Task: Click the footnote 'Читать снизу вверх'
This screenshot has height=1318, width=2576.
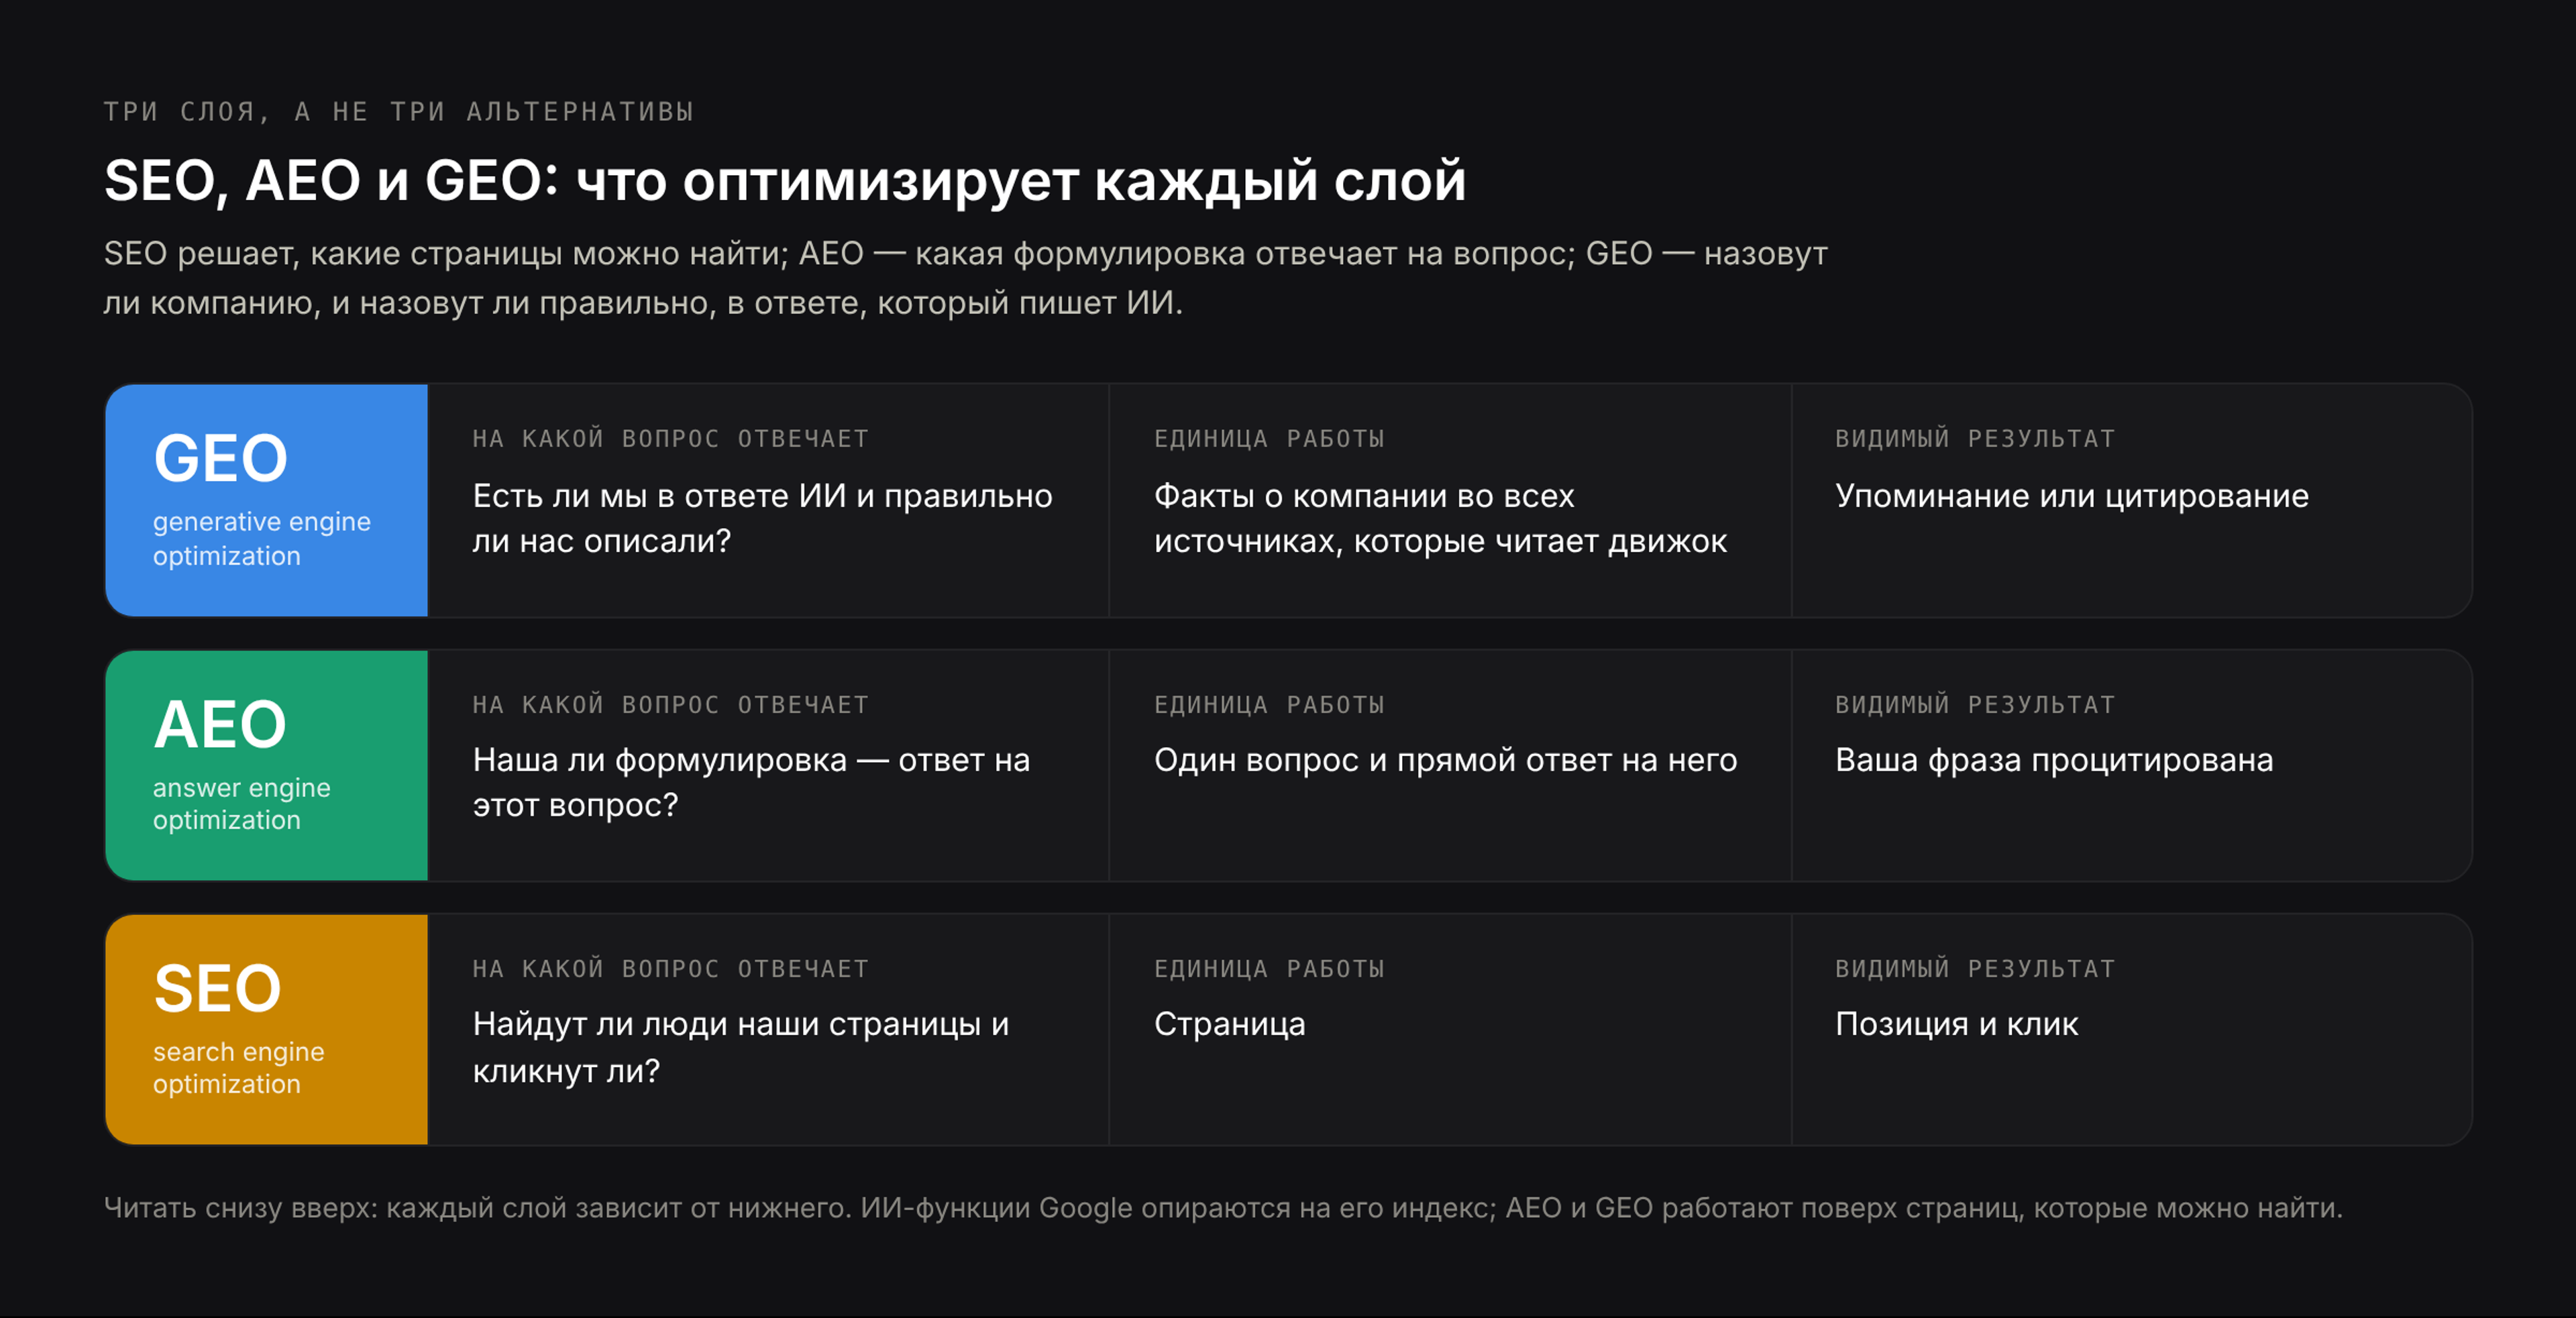Action: (x=1224, y=1208)
